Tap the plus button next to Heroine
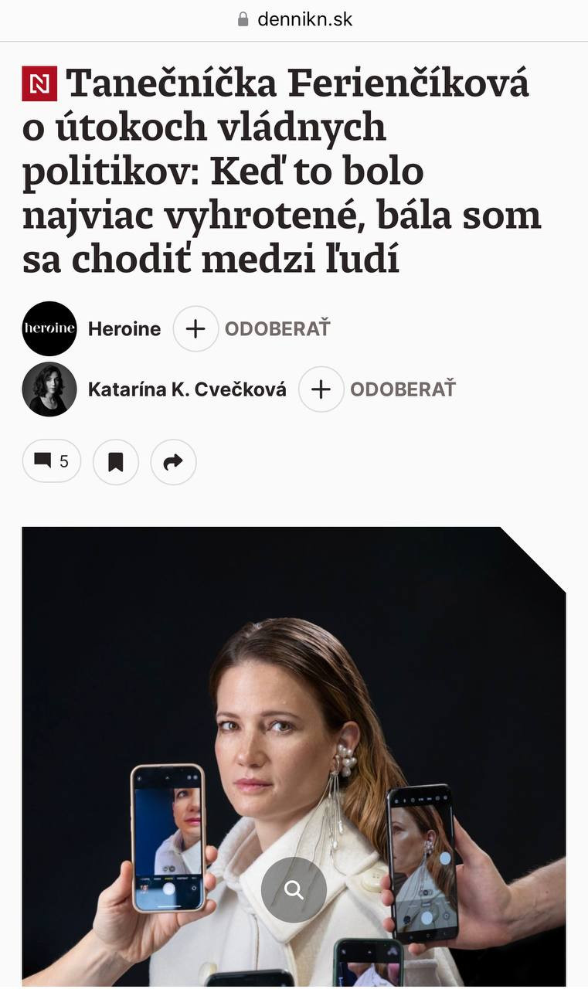588x989 pixels. tap(195, 328)
